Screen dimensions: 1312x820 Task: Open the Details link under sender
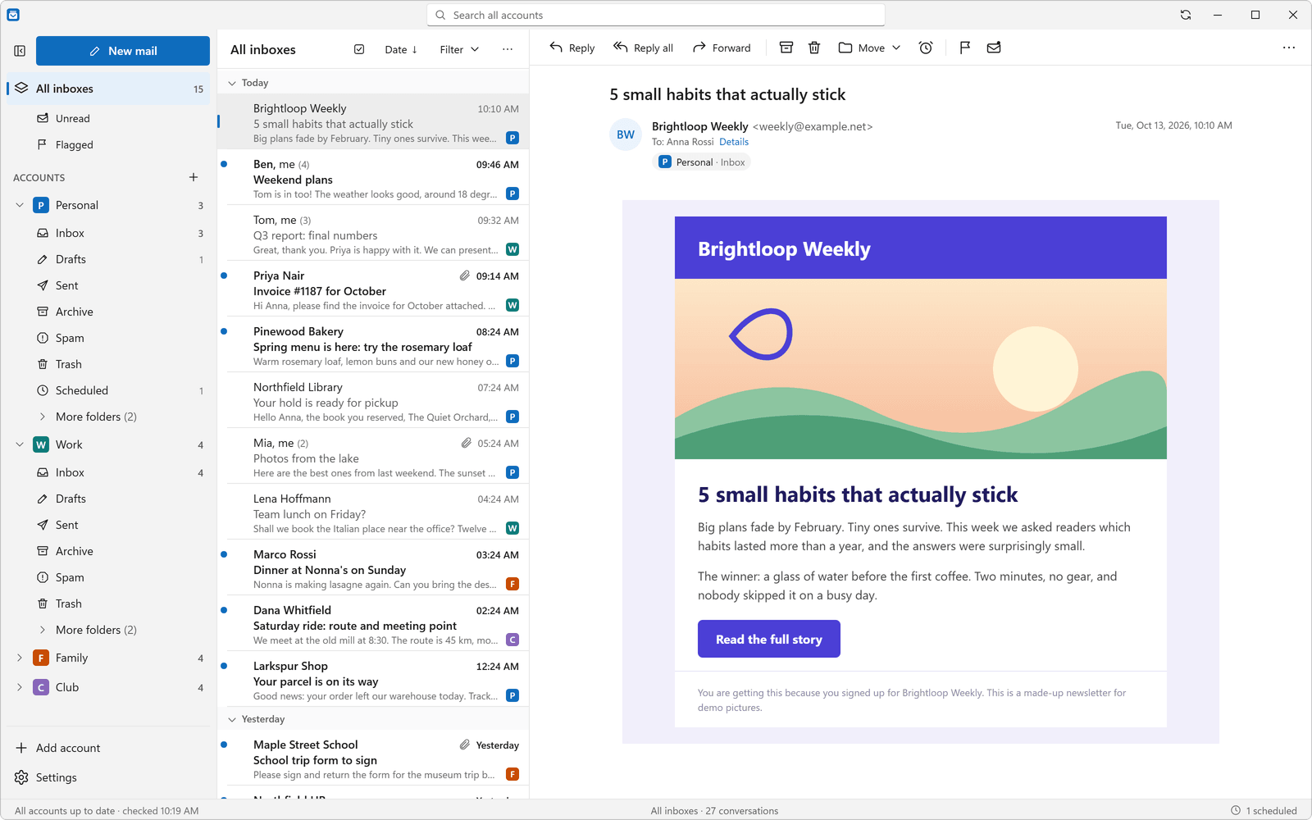(734, 142)
